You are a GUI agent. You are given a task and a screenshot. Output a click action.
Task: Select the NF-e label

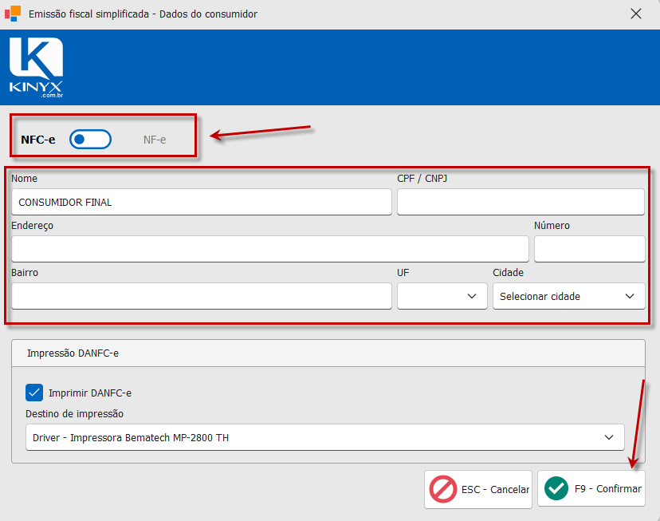click(x=155, y=140)
